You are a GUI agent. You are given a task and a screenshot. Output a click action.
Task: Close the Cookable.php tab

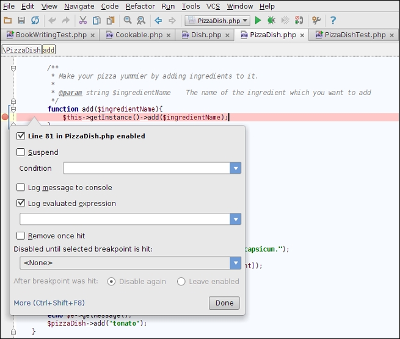point(169,35)
